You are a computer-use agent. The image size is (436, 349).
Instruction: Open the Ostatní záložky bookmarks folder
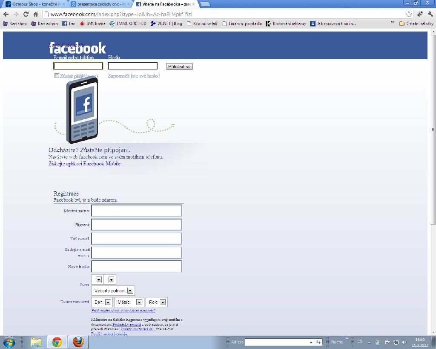pyautogui.click(x=416, y=24)
